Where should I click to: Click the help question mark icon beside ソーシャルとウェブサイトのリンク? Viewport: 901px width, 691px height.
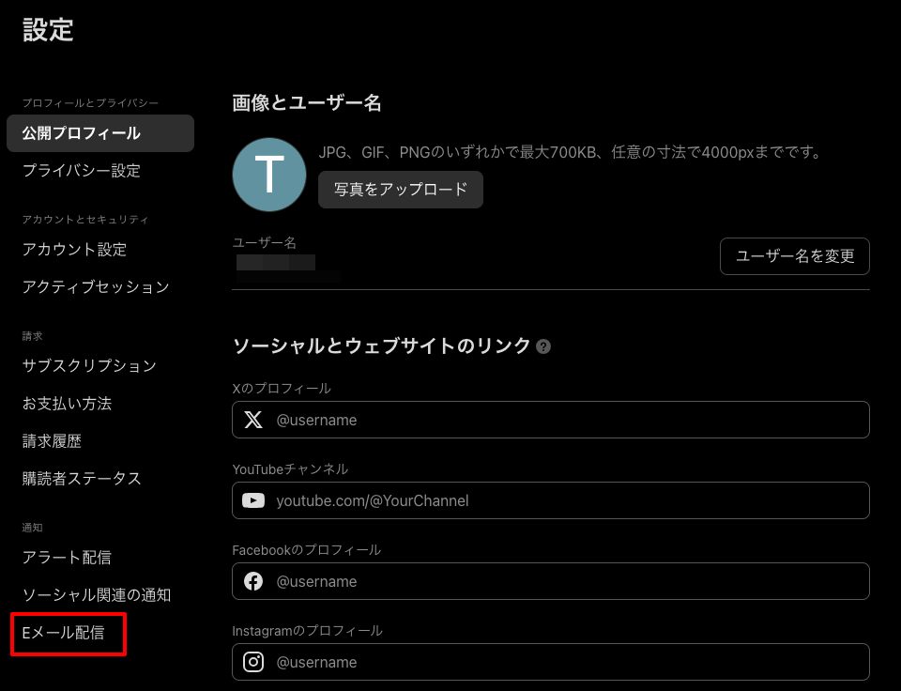[x=542, y=346]
